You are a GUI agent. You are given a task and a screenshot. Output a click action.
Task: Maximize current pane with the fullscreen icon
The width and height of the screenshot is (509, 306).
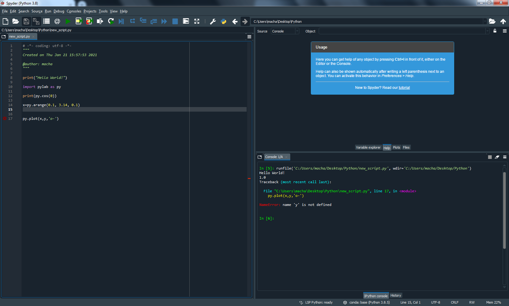[197, 21]
